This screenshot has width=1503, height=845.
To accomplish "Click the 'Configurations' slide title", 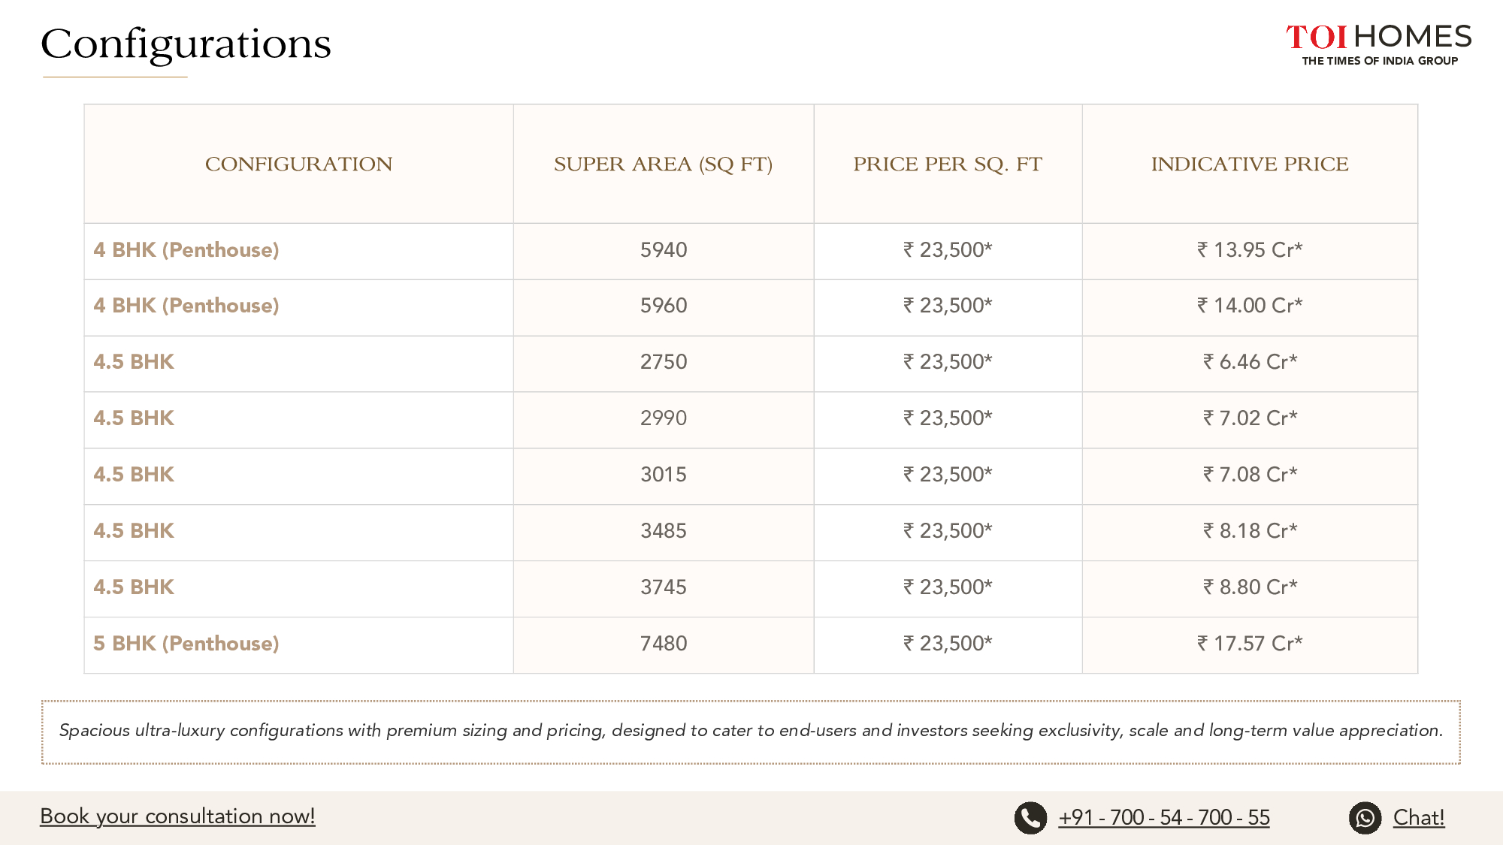I will coord(186,44).
